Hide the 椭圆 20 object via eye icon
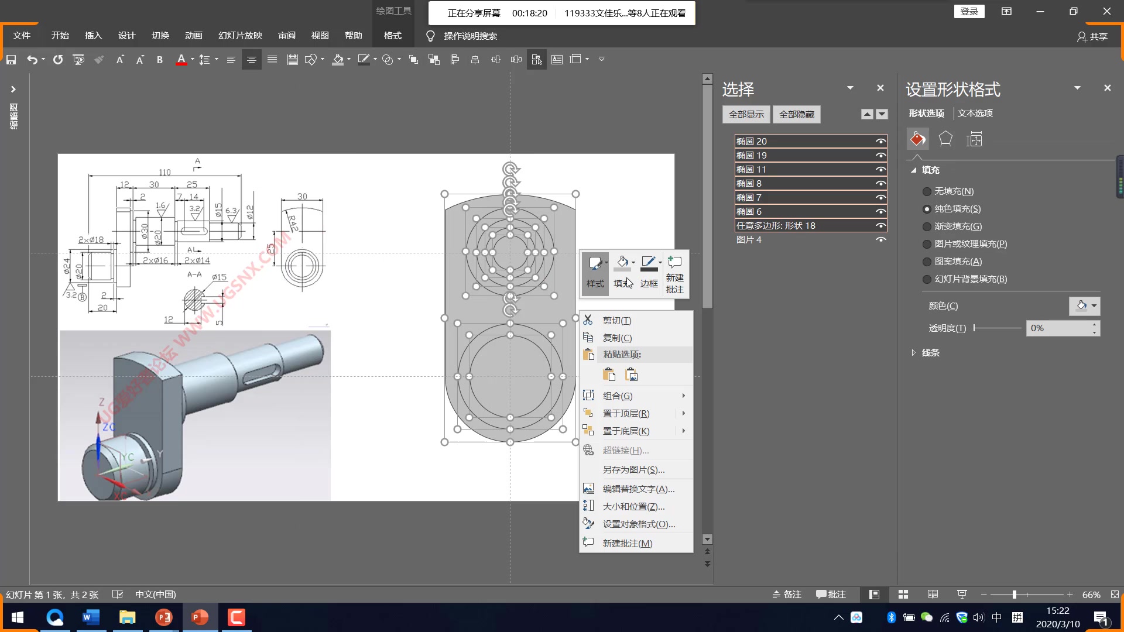1124x632 pixels. (x=880, y=141)
